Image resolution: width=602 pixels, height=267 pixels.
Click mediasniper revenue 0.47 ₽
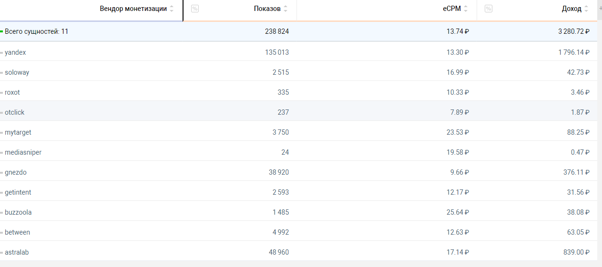580,152
